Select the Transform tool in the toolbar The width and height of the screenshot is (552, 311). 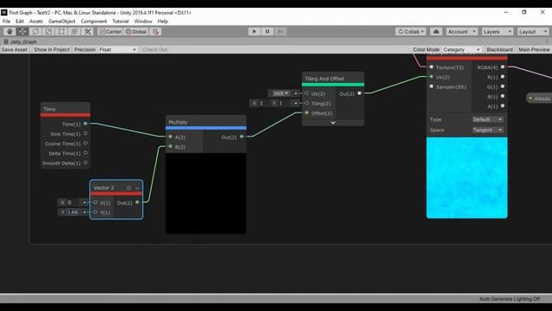(75, 32)
